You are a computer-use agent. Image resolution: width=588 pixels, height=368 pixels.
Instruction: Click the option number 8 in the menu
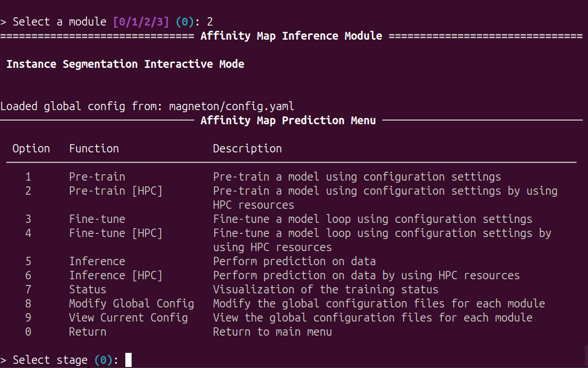(28, 304)
